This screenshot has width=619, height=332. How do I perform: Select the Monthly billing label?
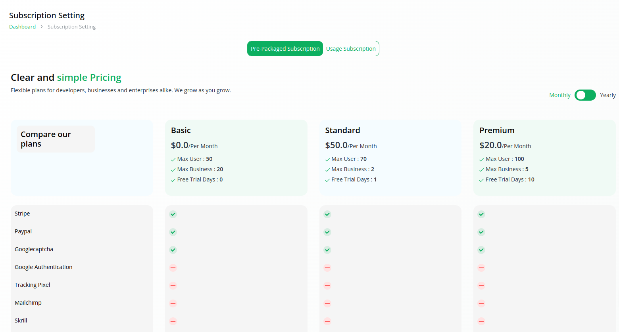[560, 95]
